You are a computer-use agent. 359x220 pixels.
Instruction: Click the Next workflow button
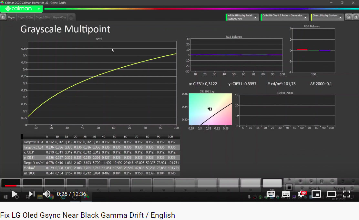pyautogui.click(x=339, y=189)
